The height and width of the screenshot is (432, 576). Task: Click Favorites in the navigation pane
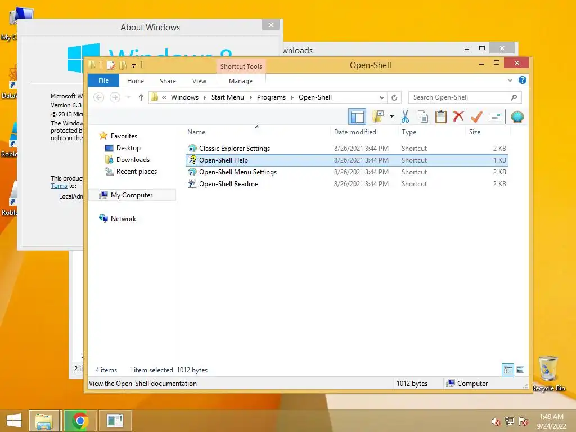pyautogui.click(x=123, y=136)
